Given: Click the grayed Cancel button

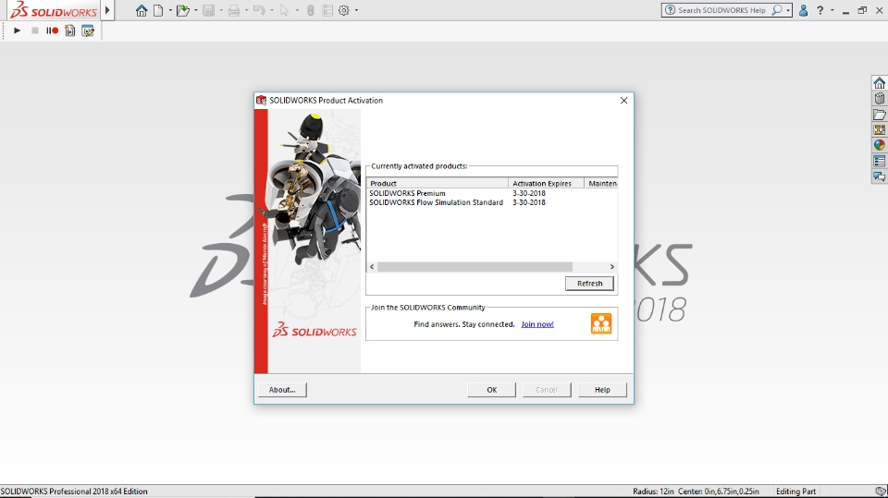Looking at the screenshot, I should tap(547, 390).
